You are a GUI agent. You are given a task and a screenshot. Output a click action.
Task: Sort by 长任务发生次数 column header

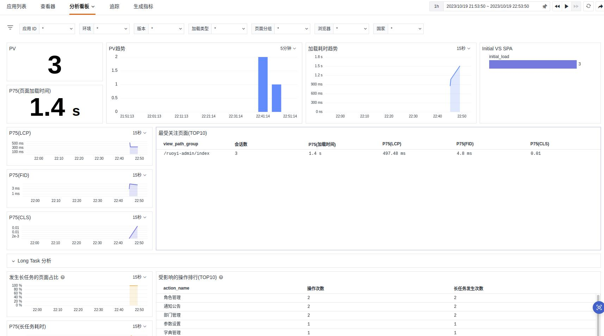point(468,289)
